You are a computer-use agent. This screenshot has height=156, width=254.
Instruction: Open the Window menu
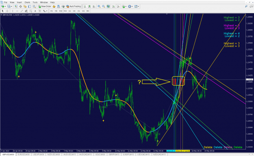coord(44,2)
